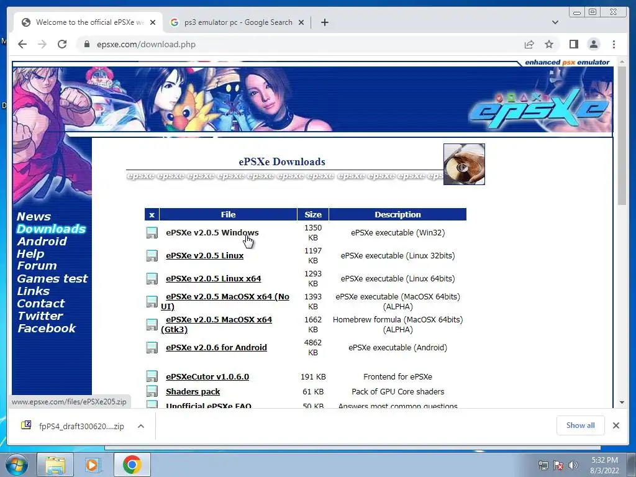Image resolution: width=636 pixels, height=477 pixels.
Task: Open the volume speaker tray icon
Action: [573, 465]
